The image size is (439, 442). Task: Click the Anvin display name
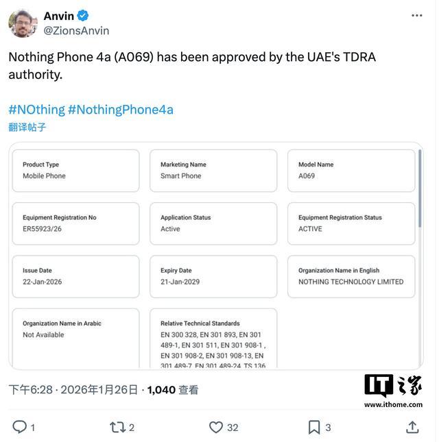pyautogui.click(x=59, y=16)
